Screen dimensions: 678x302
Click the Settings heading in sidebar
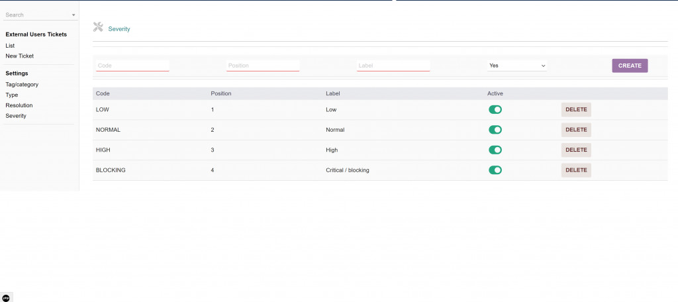coord(17,74)
